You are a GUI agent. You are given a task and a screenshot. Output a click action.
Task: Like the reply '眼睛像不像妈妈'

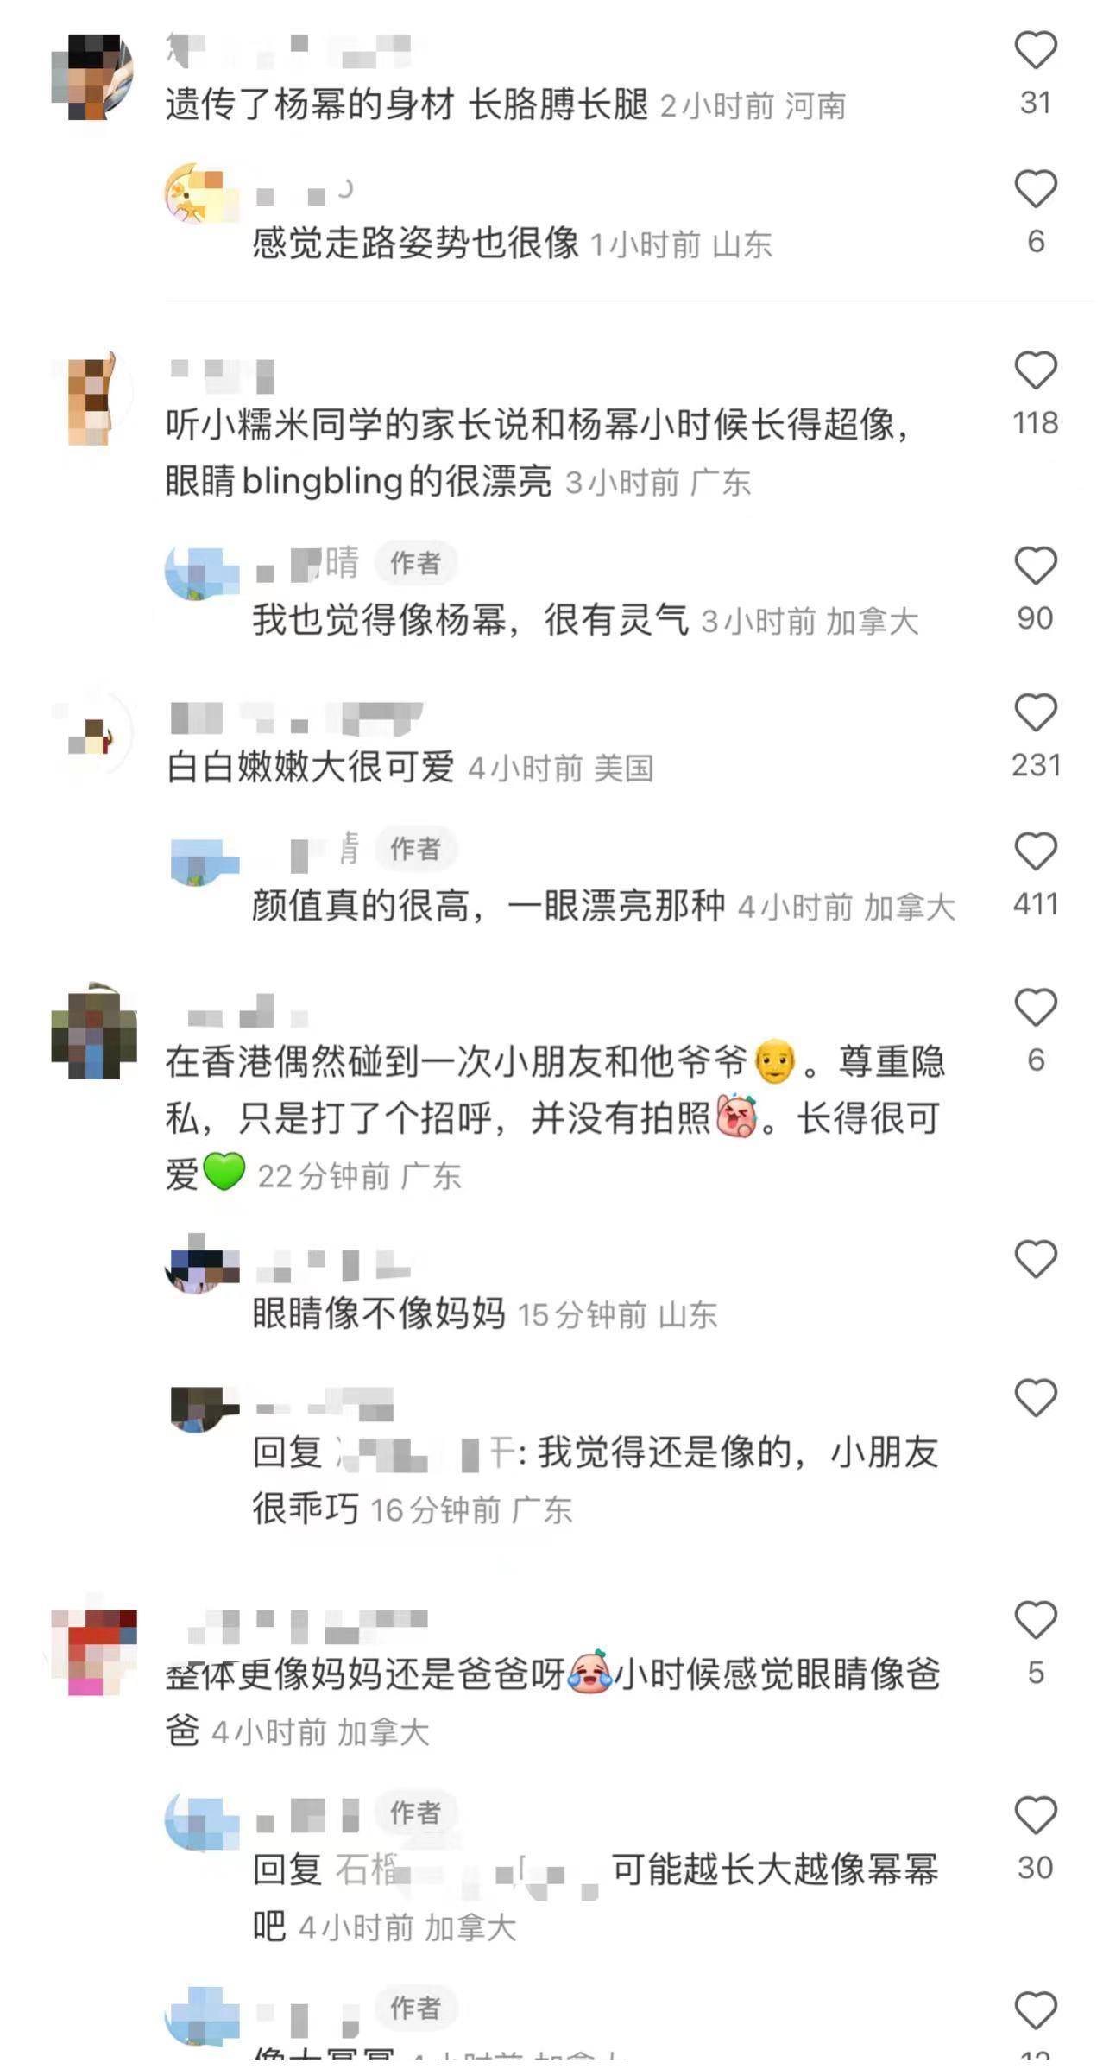(x=1035, y=1259)
